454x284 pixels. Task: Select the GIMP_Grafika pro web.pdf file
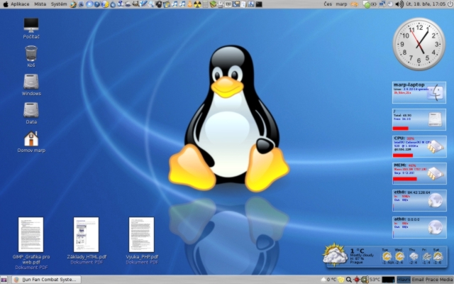click(31, 244)
